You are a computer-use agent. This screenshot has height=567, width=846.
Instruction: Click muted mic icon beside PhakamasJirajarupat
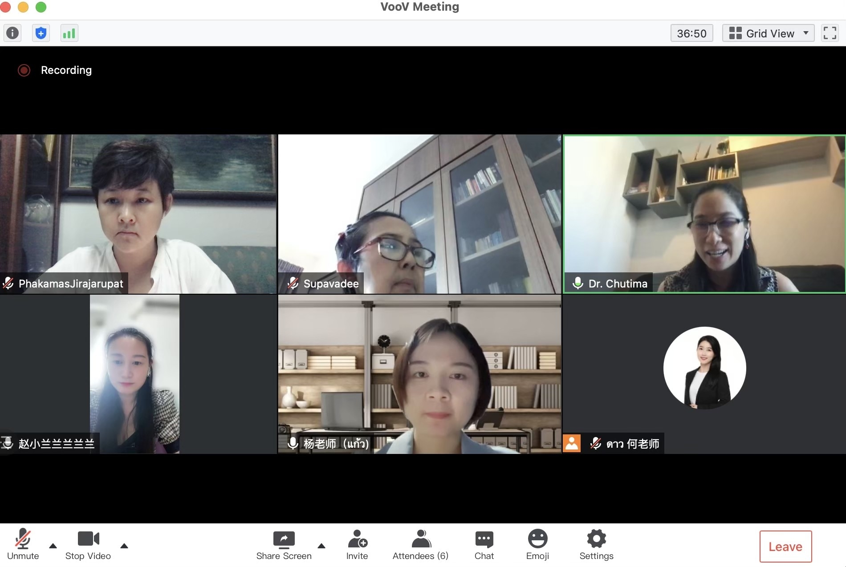(8, 283)
